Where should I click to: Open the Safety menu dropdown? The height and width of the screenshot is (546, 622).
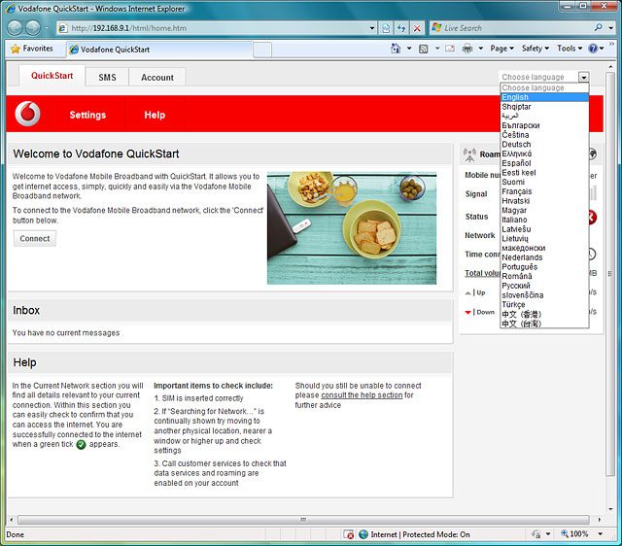(x=536, y=49)
